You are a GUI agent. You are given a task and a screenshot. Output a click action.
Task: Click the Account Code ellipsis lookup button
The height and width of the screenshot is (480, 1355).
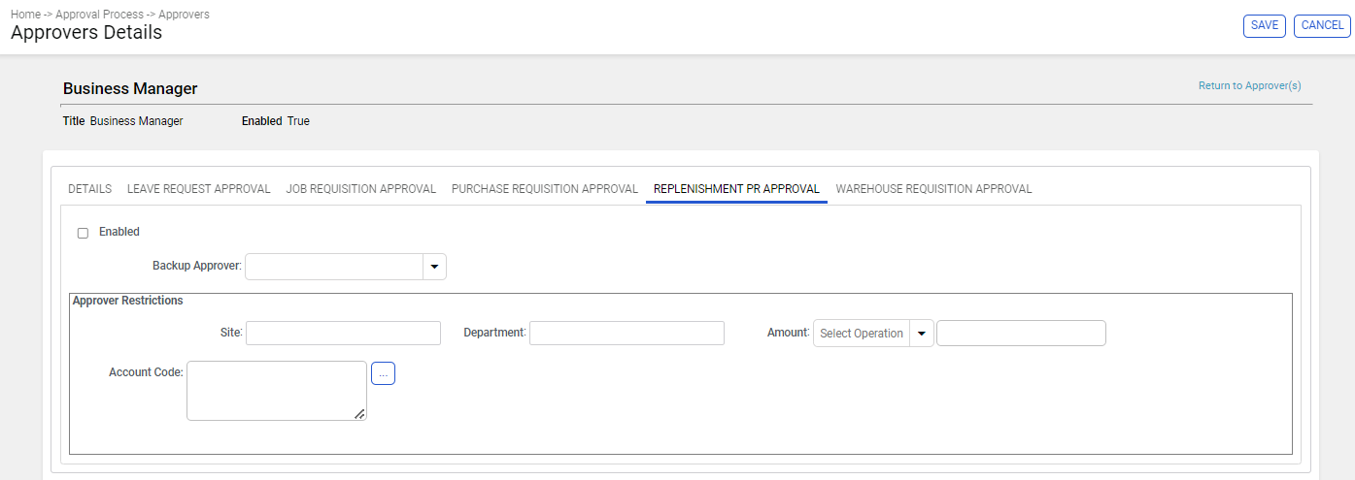383,373
